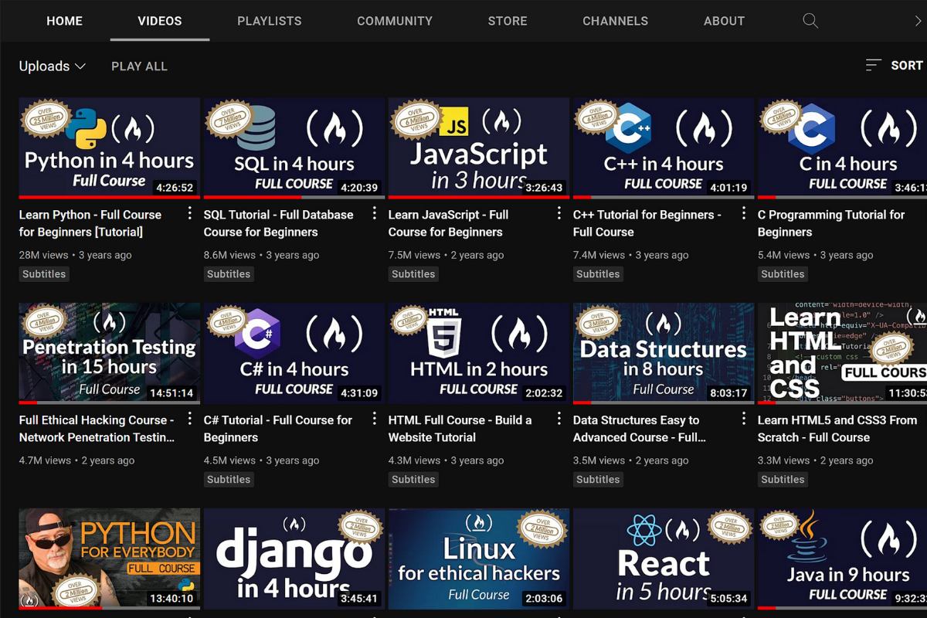
Task: Click Subtitles badge under Learn HTML5 and CSS3
Action: pyautogui.click(x=783, y=480)
